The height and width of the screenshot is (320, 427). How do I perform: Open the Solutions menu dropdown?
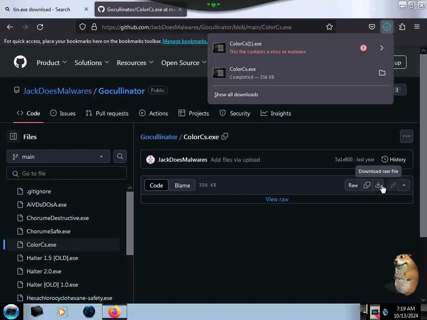pyautogui.click(x=92, y=62)
